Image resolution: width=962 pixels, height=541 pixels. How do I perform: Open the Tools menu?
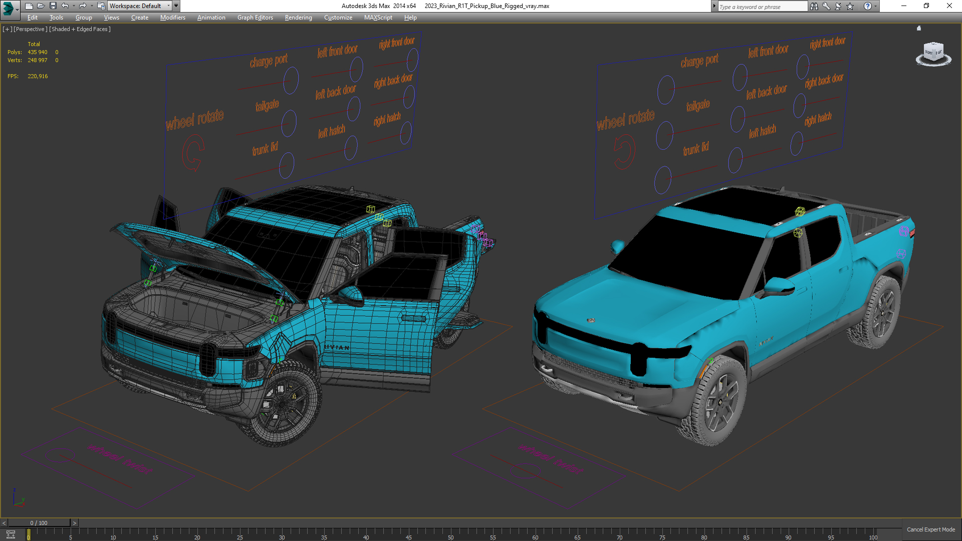[56, 18]
